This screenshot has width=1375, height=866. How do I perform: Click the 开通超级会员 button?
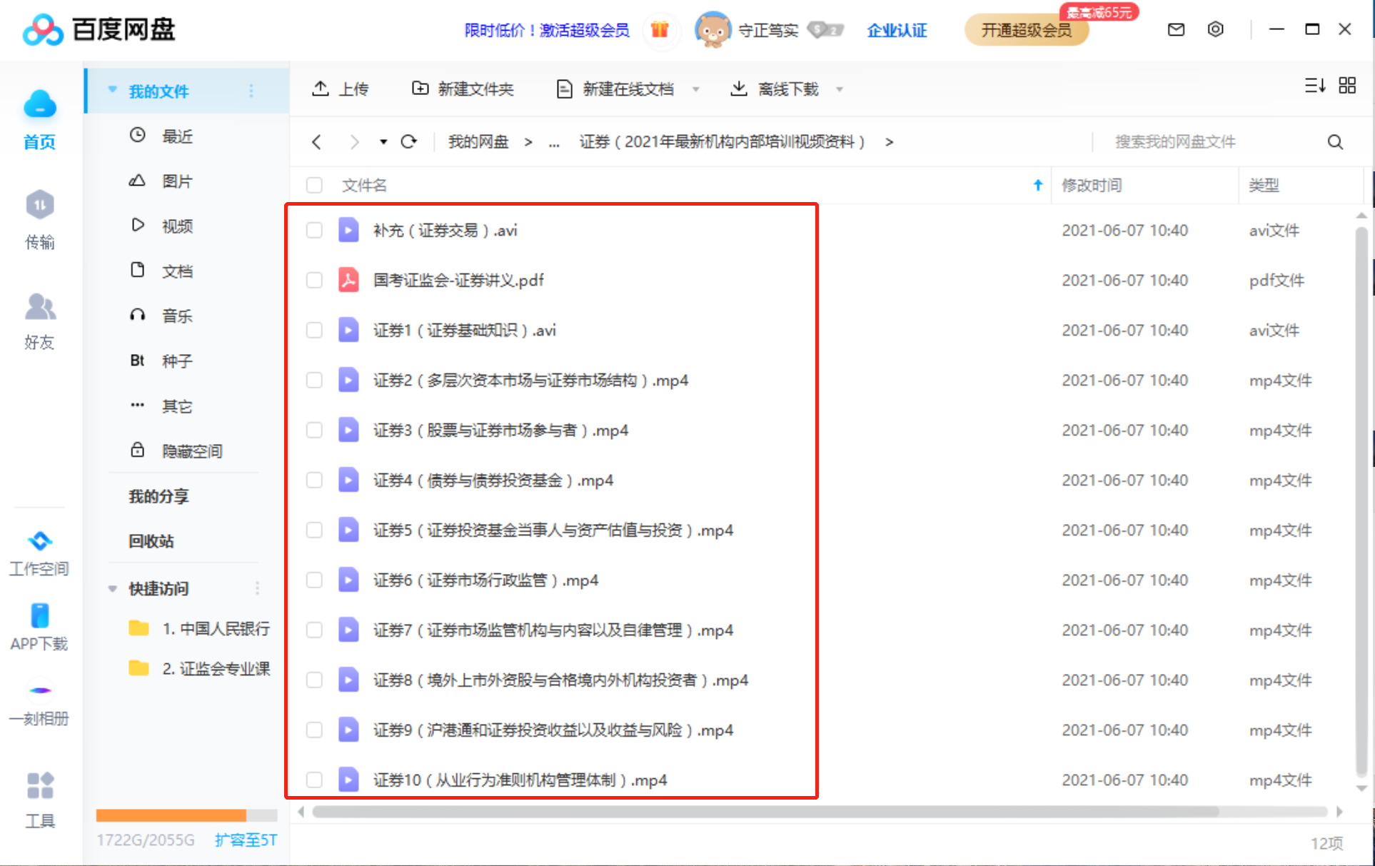(x=1026, y=30)
